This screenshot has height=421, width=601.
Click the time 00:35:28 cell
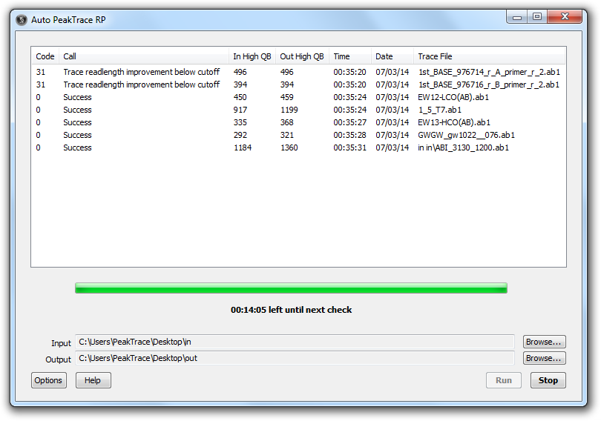click(350, 135)
